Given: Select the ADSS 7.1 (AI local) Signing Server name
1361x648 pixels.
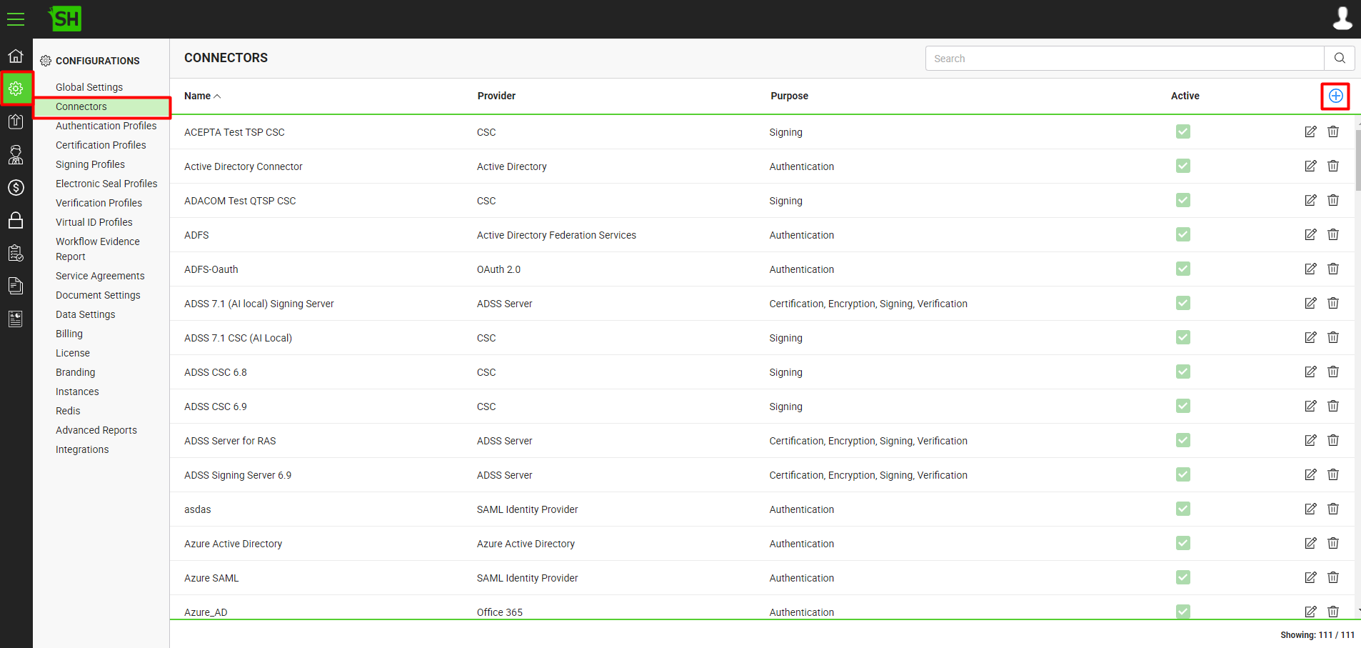Looking at the screenshot, I should point(259,304).
